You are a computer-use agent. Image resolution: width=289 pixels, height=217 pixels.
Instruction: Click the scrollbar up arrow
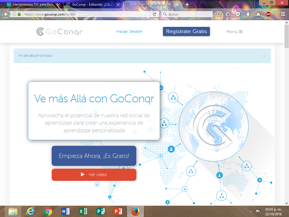pos(286,23)
